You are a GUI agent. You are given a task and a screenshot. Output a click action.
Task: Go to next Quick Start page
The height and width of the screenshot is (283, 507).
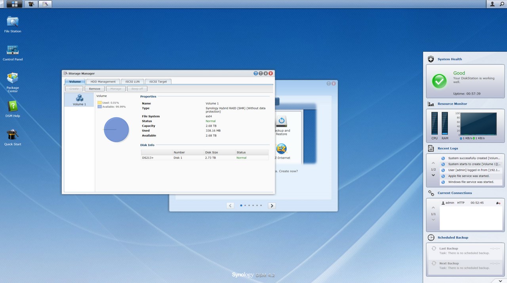click(272, 205)
